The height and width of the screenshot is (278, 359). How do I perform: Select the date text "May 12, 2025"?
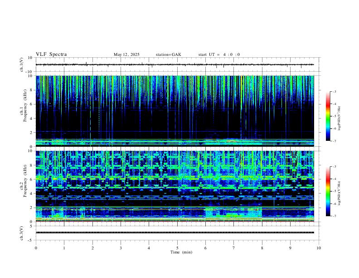(126, 55)
